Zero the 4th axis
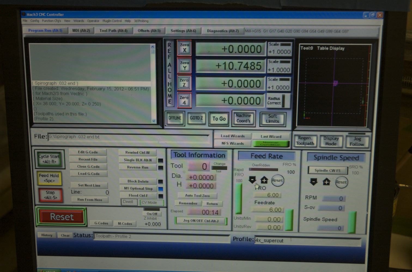Image resolution: width=412 pixels, height=272 pixels. point(184,100)
